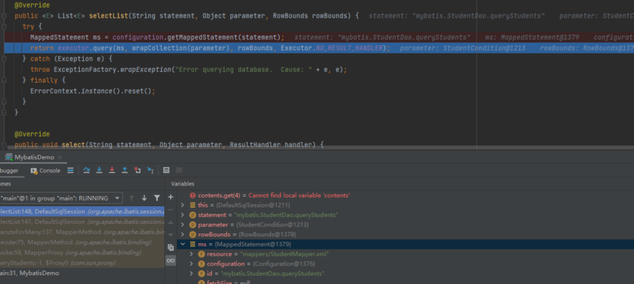
Task: Expand the 'parameter' variable node
Action: [183, 225]
